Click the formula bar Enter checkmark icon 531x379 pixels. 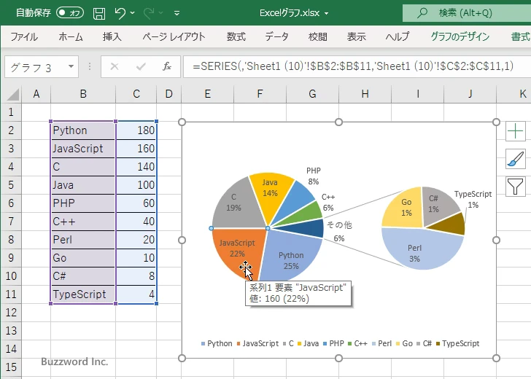141,66
